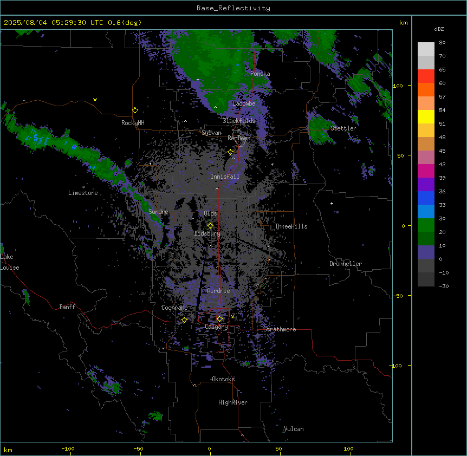Viewport: 467px width, 456px height.
Task: Click the HighRiver label
Action: click(233, 402)
